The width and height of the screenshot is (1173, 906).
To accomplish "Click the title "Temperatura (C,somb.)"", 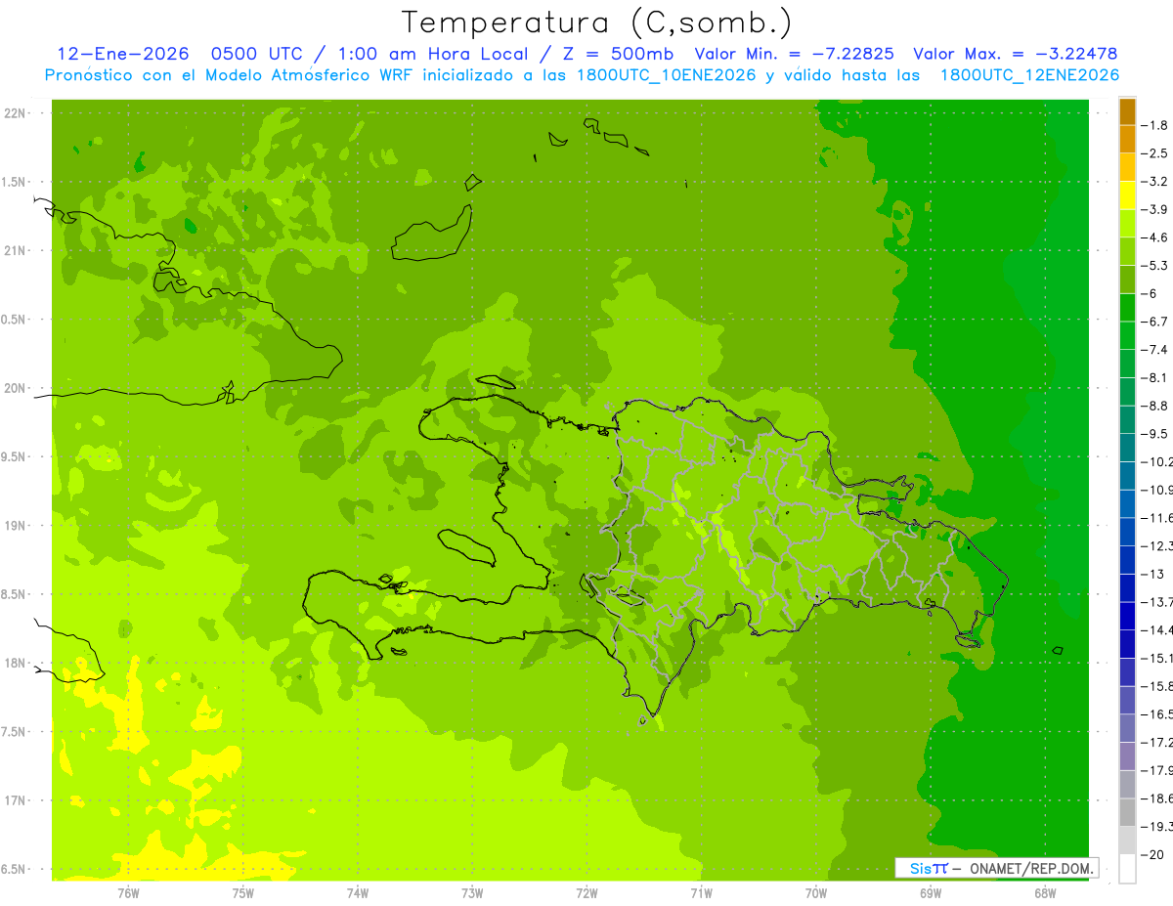I will (597, 23).
